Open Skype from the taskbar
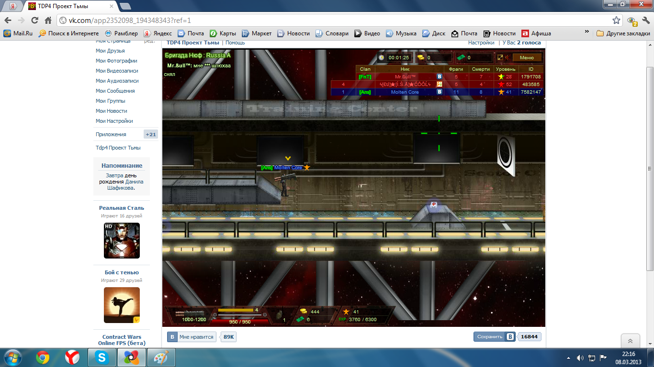Viewport: 654px width, 367px height. tap(101, 357)
